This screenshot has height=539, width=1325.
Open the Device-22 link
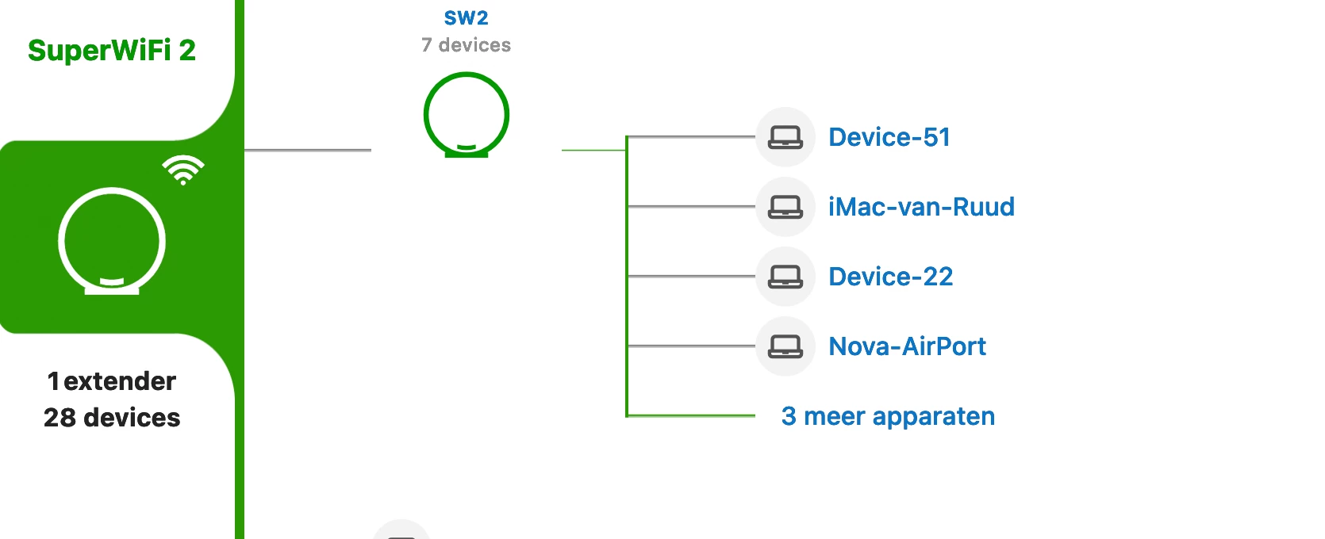[890, 277]
